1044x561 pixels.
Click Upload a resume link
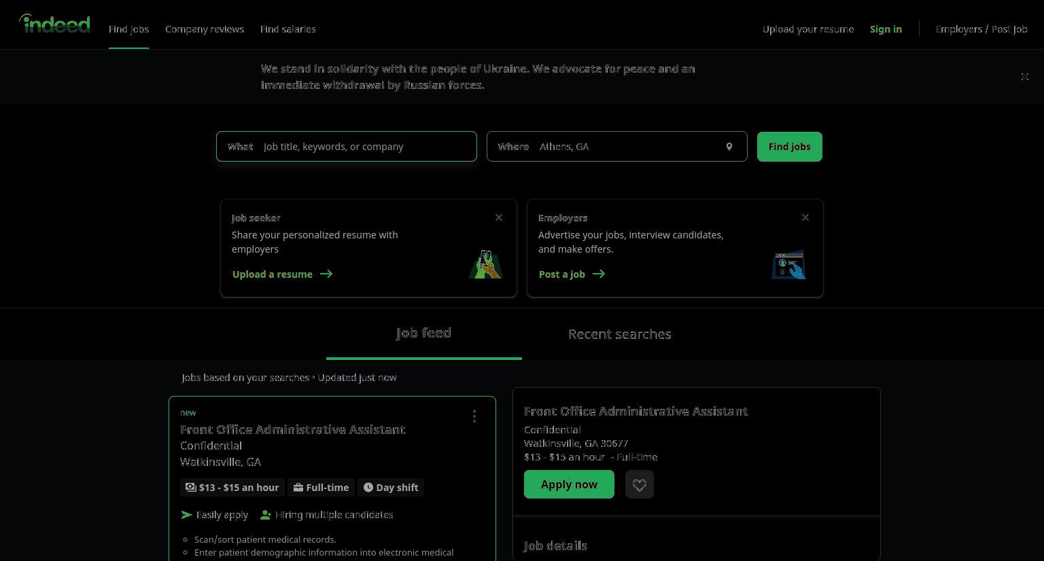click(283, 274)
